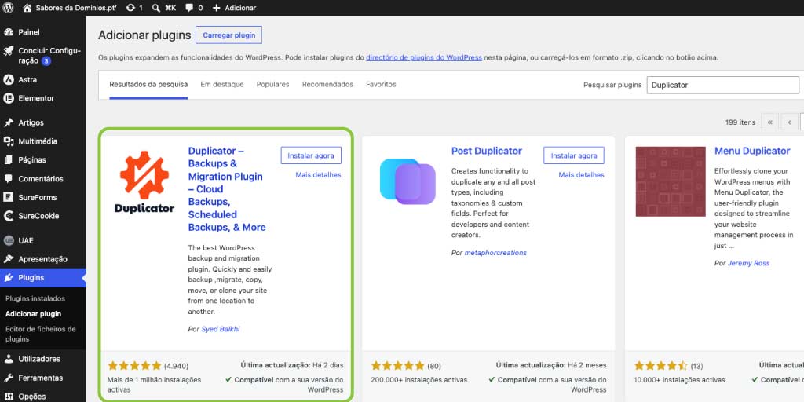Switch to Recomendados tab
804x402 pixels.
pos(327,84)
